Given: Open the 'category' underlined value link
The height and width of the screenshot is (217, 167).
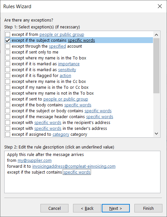Looking at the screenshot, I should (x=61, y=134).
